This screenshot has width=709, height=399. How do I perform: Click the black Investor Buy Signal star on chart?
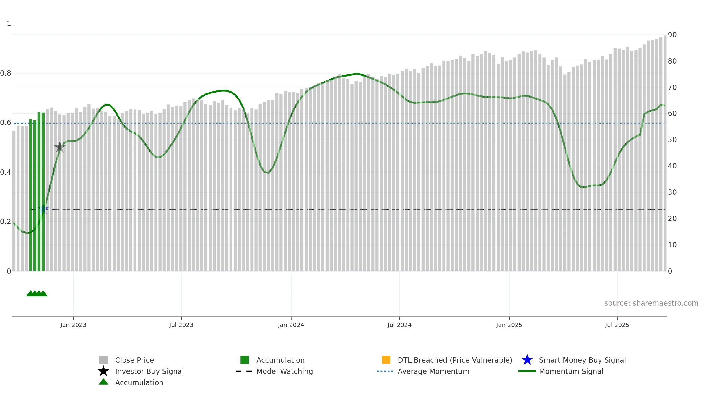pyautogui.click(x=60, y=147)
